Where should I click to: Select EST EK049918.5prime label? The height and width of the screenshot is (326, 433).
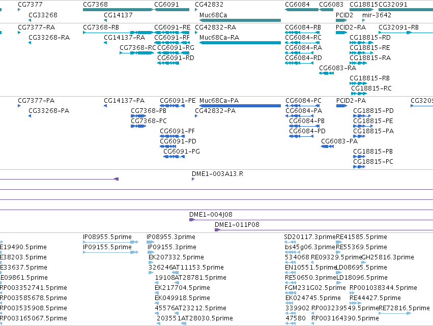[x=182, y=298]
